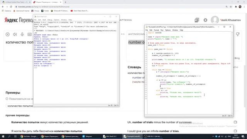Click the speaker icon to hear source text

point(15,34)
